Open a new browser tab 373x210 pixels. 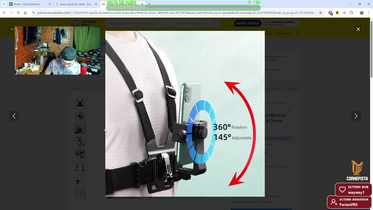(x=149, y=4)
